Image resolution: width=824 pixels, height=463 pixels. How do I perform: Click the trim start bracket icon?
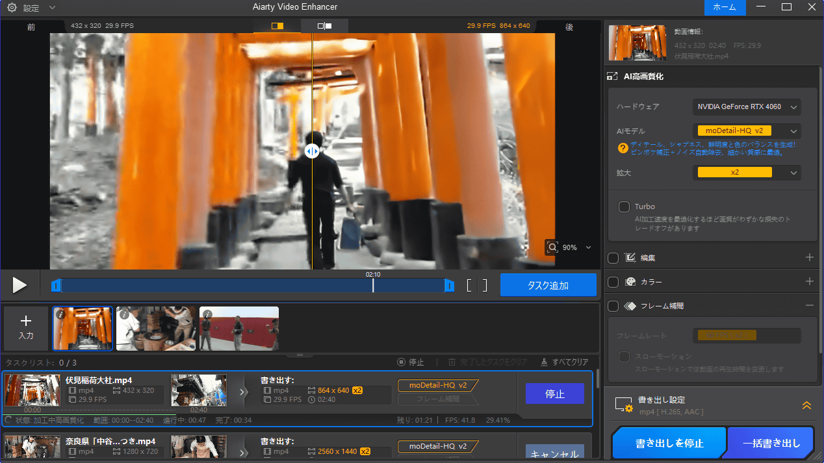tap(469, 286)
